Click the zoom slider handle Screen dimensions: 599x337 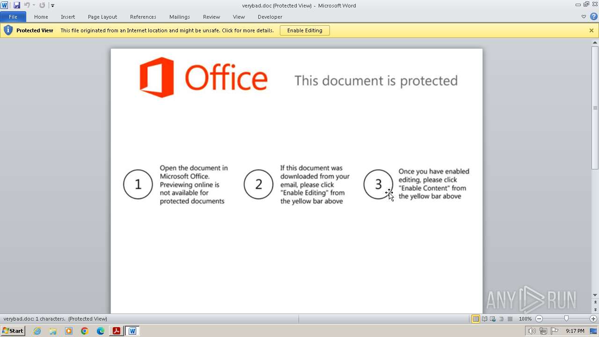click(x=566, y=319)
